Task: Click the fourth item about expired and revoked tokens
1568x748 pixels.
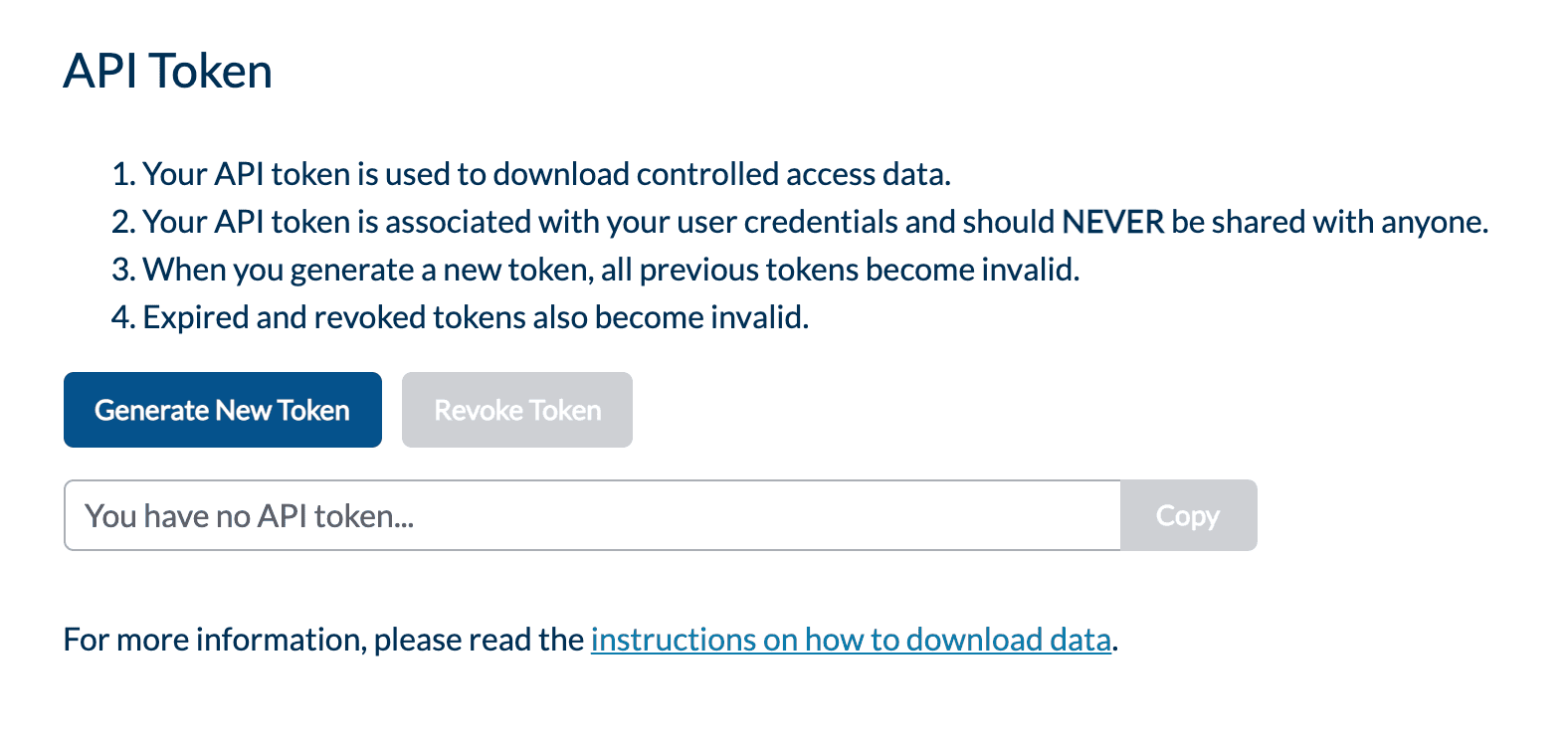Action: click(476, 317)
